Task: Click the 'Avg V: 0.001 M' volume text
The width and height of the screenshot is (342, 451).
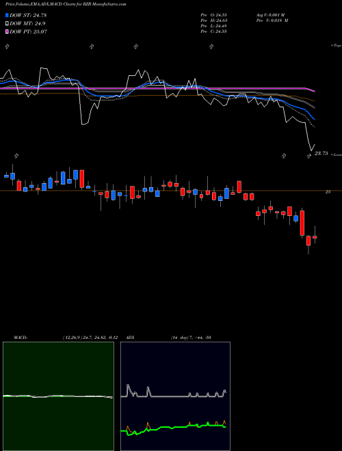Action: point(270,15)
